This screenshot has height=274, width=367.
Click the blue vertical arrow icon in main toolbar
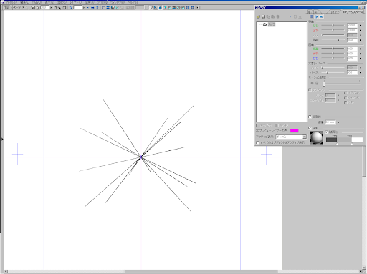pos(97,8)
